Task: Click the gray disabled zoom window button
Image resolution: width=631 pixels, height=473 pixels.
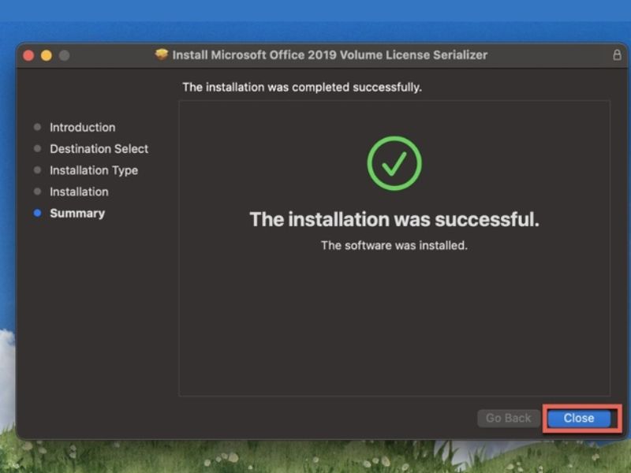Action: (64, 55)
